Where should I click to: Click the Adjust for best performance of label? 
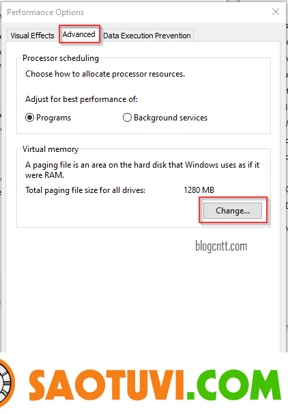tap(81, 99)
